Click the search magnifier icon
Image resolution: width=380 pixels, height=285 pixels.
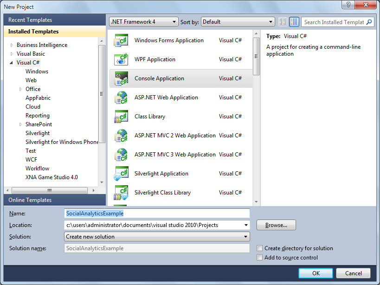(x=369, y=22)
